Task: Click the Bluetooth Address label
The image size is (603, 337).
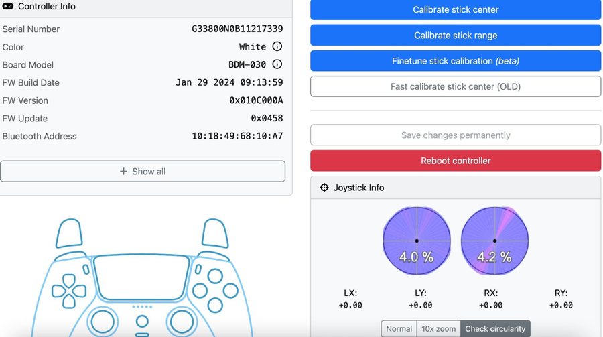Action: pyautogui.click(x=40, y=136)
